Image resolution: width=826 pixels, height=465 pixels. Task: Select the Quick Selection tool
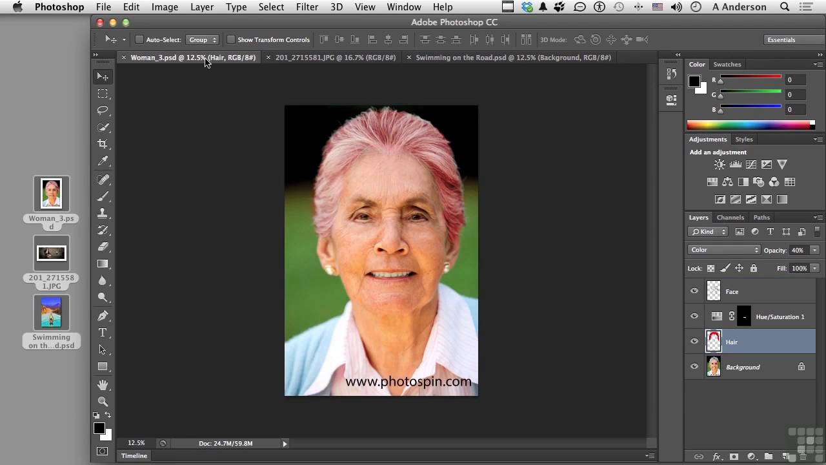point(103,127)
